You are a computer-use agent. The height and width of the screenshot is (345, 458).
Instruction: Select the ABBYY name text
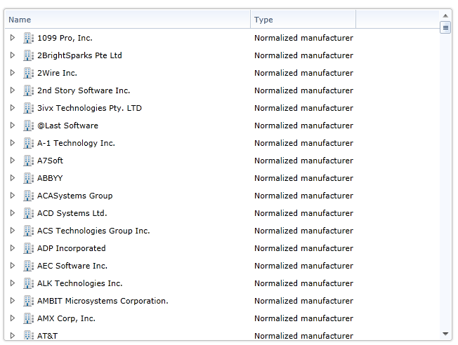[50, 178]
